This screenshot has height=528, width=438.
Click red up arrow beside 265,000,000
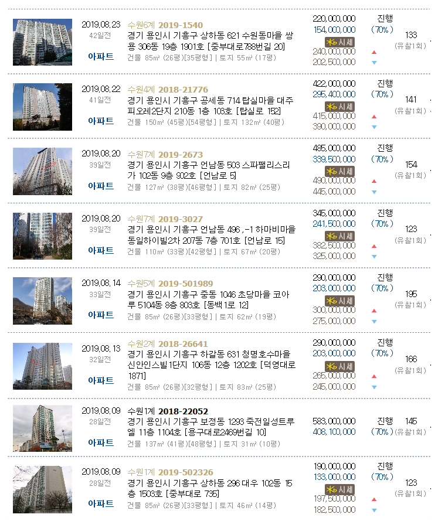point(374,376)
